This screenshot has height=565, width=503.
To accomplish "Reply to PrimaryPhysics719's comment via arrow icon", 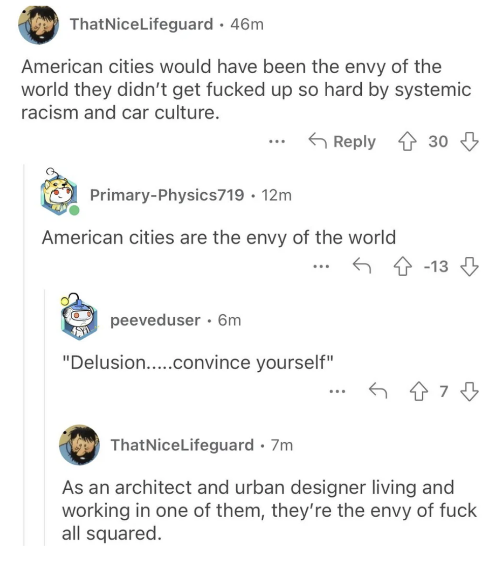I will [359, 266].
